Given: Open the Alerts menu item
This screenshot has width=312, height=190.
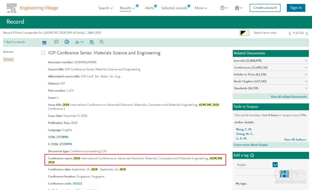Looking at the screenshot, I should pyautogui.click(x=149, y=8).
